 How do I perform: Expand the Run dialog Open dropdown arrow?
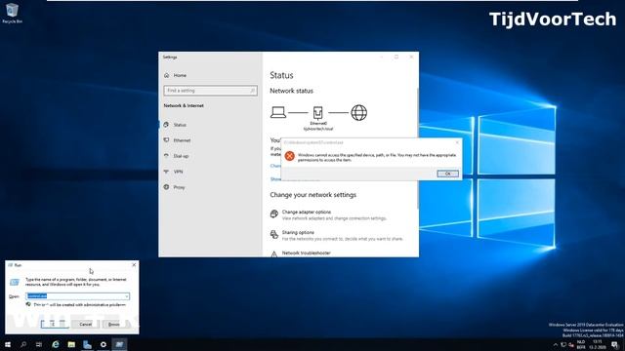[127, 296]
